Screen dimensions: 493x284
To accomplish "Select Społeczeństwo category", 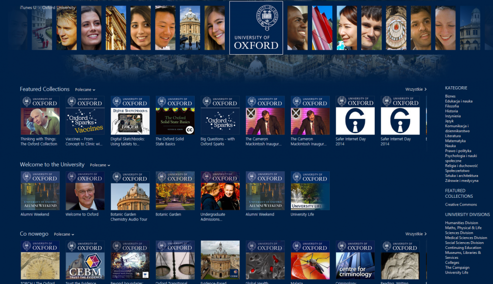I will (x=457, y=171).
